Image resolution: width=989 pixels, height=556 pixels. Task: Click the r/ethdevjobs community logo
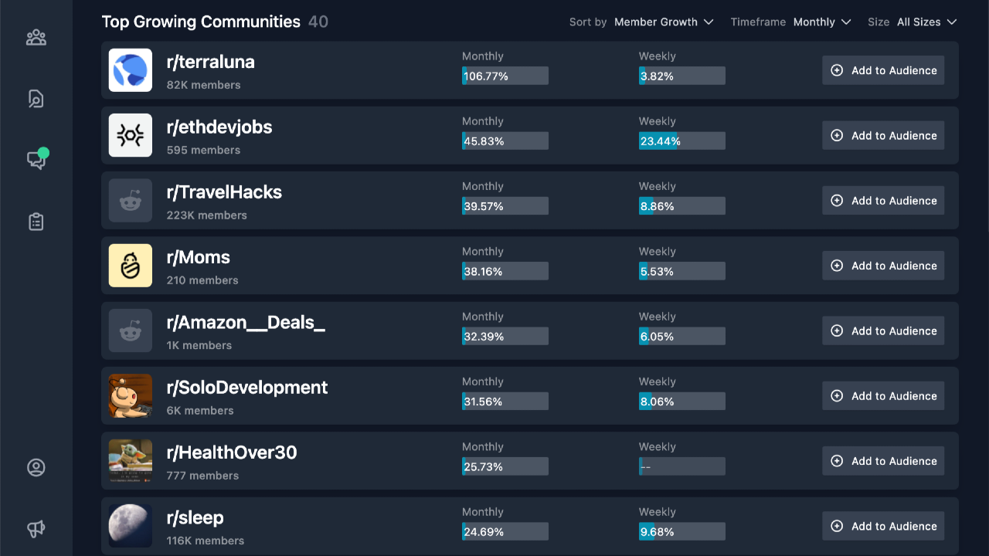pyautogui.click(x=131, y=135)
